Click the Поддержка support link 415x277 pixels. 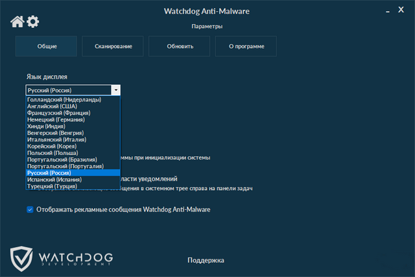pyautogui.click(x=206, y=260)
